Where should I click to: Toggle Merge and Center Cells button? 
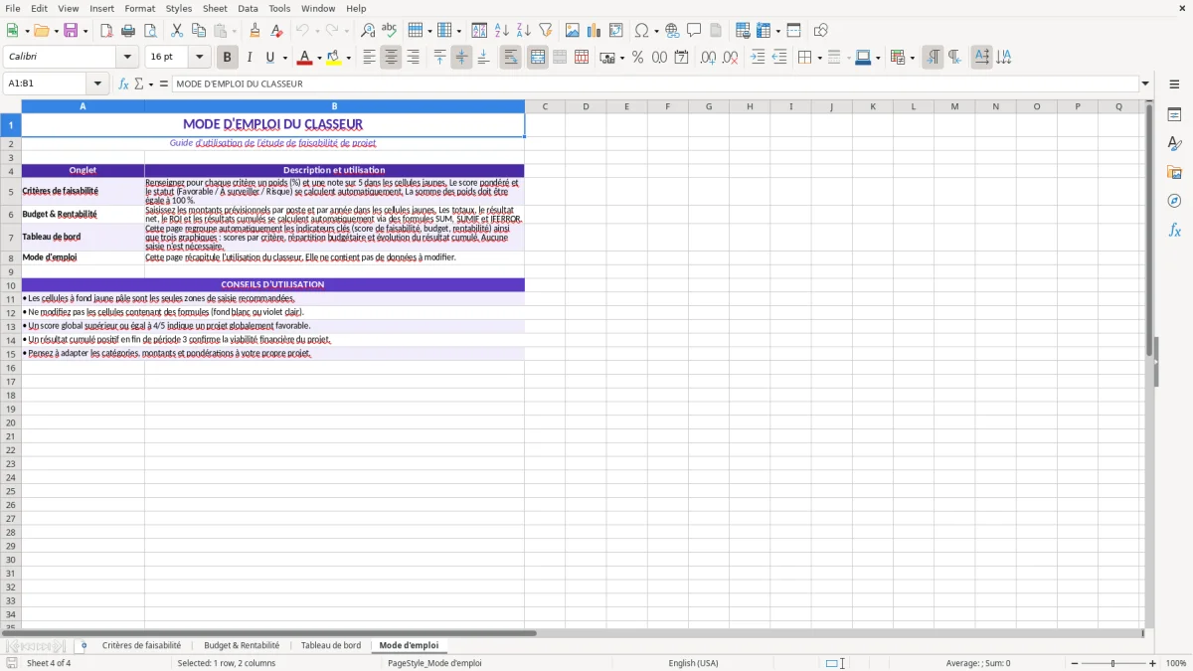537,58
